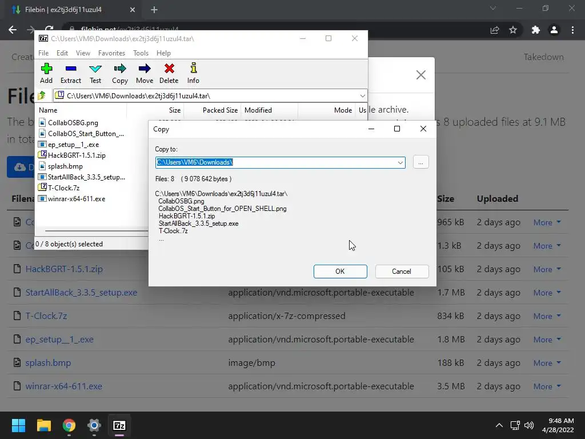Expand More dropdown for the 965 kB file row

(x=547, y=222)
